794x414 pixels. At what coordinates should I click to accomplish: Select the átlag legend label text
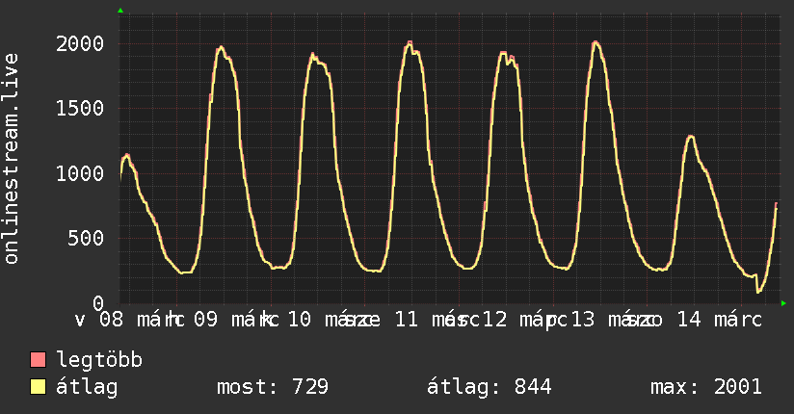[x=88, y=387]
